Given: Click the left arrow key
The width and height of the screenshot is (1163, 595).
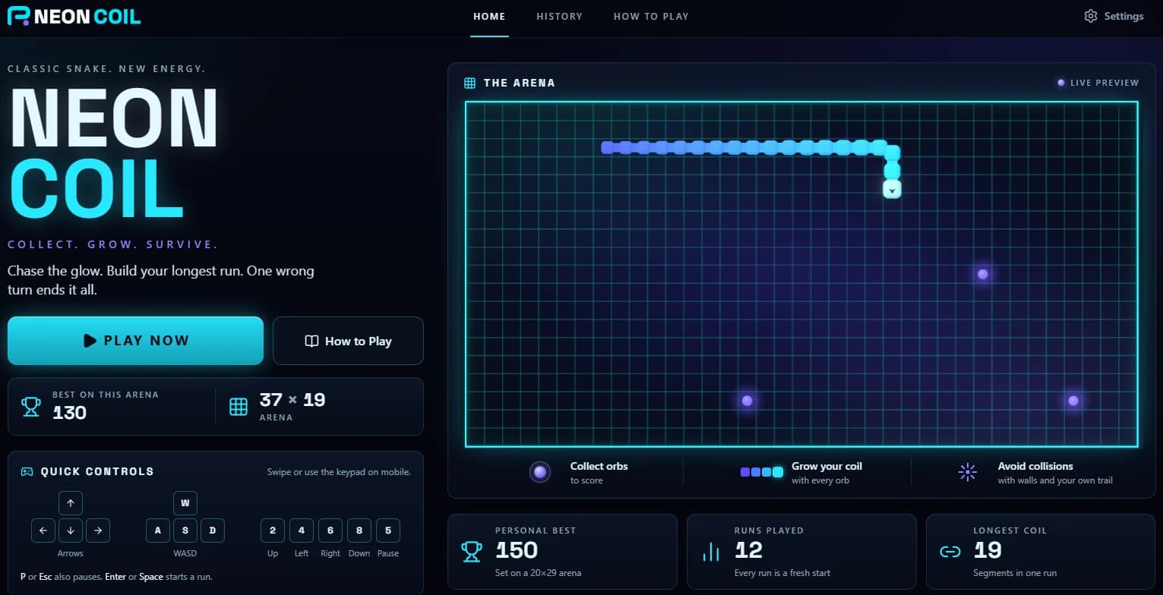Looking at the screenshot, I should 43,530.
